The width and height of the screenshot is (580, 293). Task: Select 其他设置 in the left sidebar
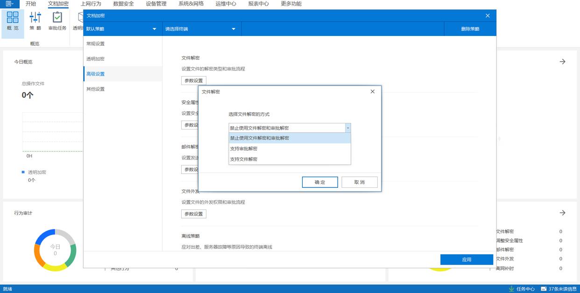click(x=123, y=89)
